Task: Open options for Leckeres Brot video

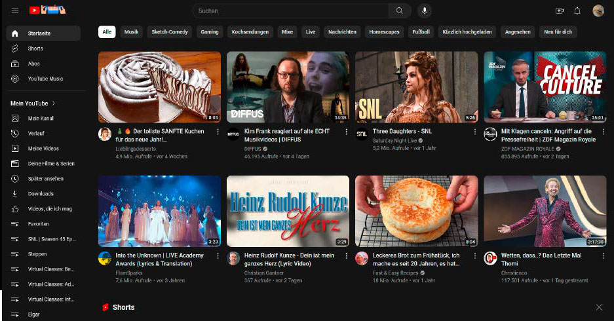Action: (x=475, y=256)
